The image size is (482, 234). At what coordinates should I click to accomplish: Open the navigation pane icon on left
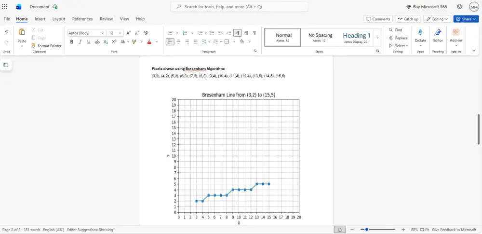coord(6,65)
